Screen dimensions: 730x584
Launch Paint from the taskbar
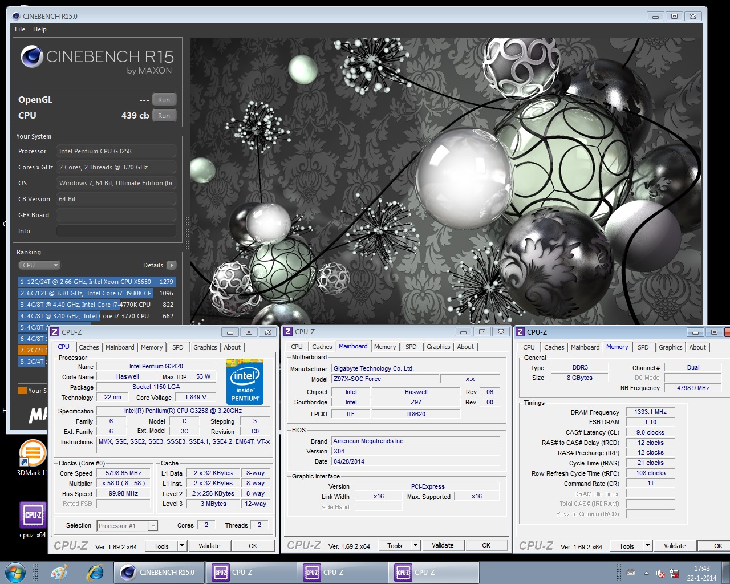click(59, 573)
